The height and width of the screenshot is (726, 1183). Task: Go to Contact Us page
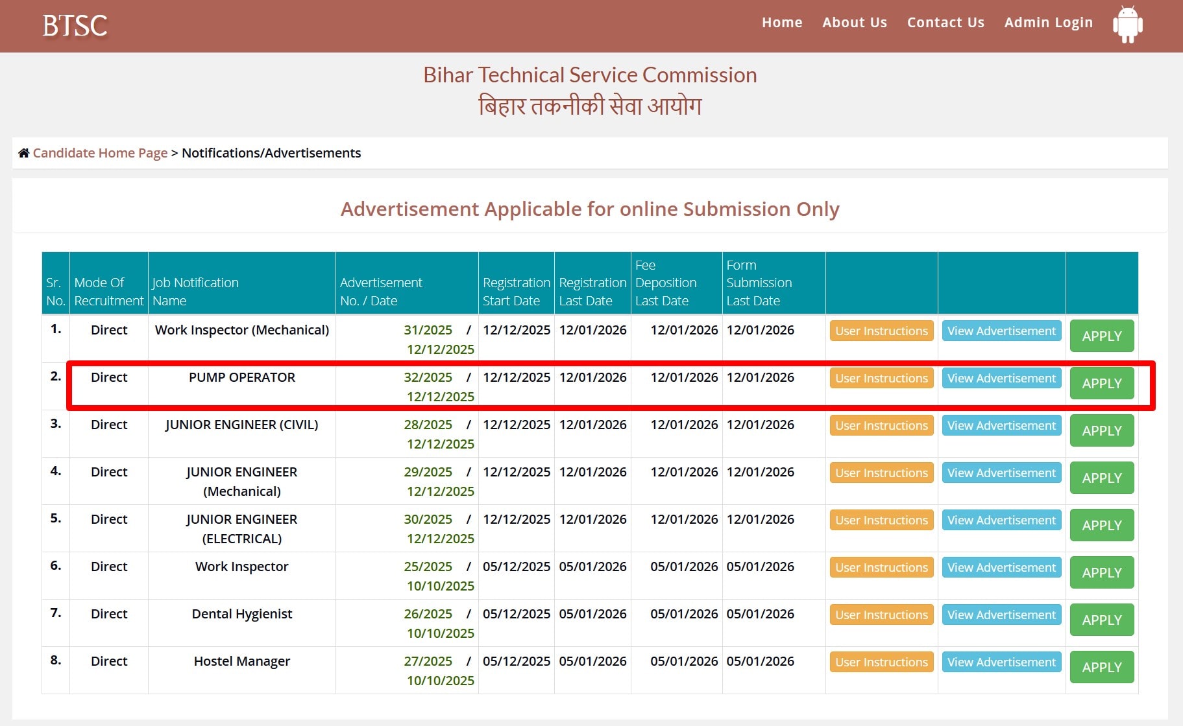(945, 23)
